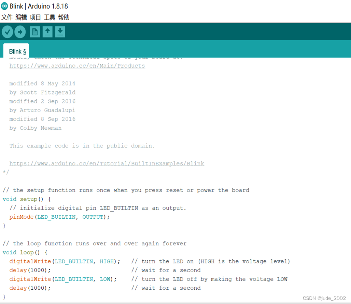351x304 pixels.
Task: Click the first delay(1000) statement
Action: pos(30,270)
